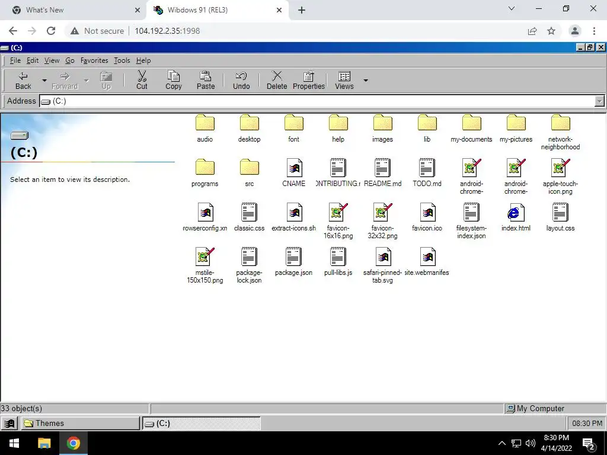The width and height of the screenshot is (607, 455).
Task: Select the TODO.md file
Action: pyautogui.click(x=427, y=173)
